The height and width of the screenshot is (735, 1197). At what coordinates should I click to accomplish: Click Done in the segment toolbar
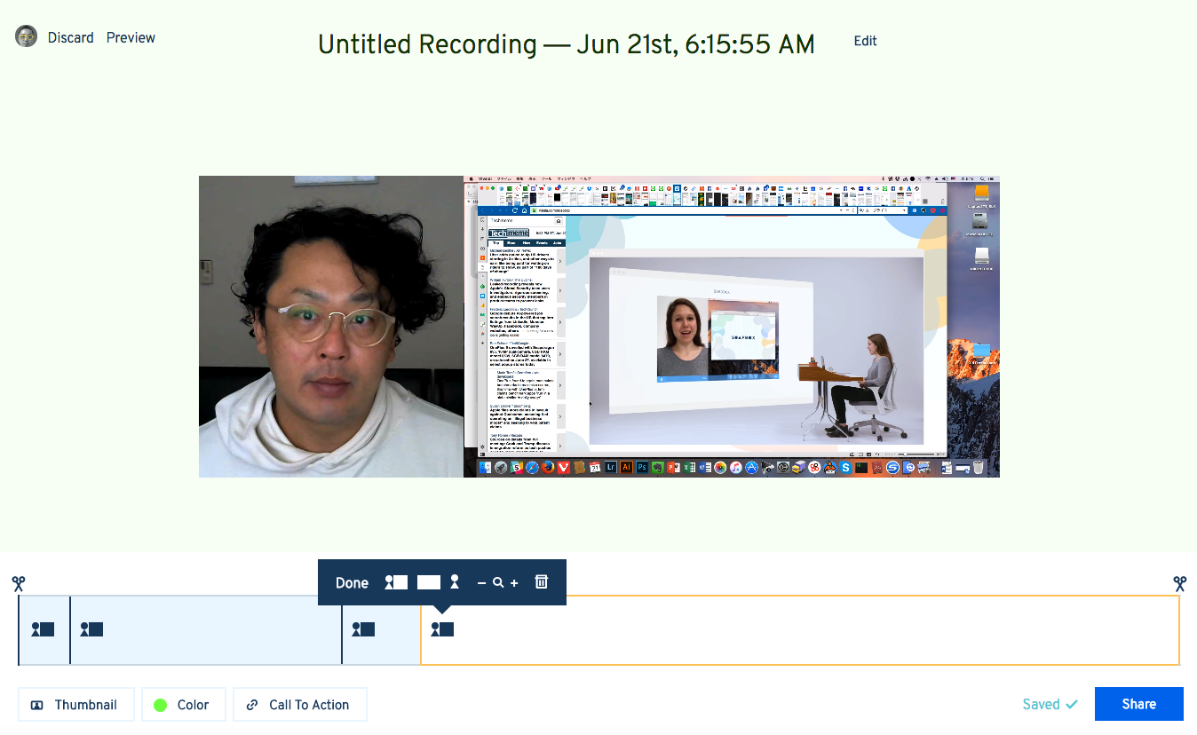pyautogui.click(x=352, y=583)
